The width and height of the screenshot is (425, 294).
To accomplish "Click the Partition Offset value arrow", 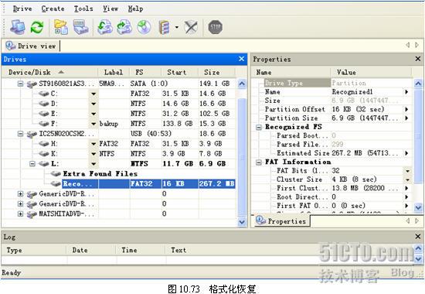I will (x=406, y=109).
